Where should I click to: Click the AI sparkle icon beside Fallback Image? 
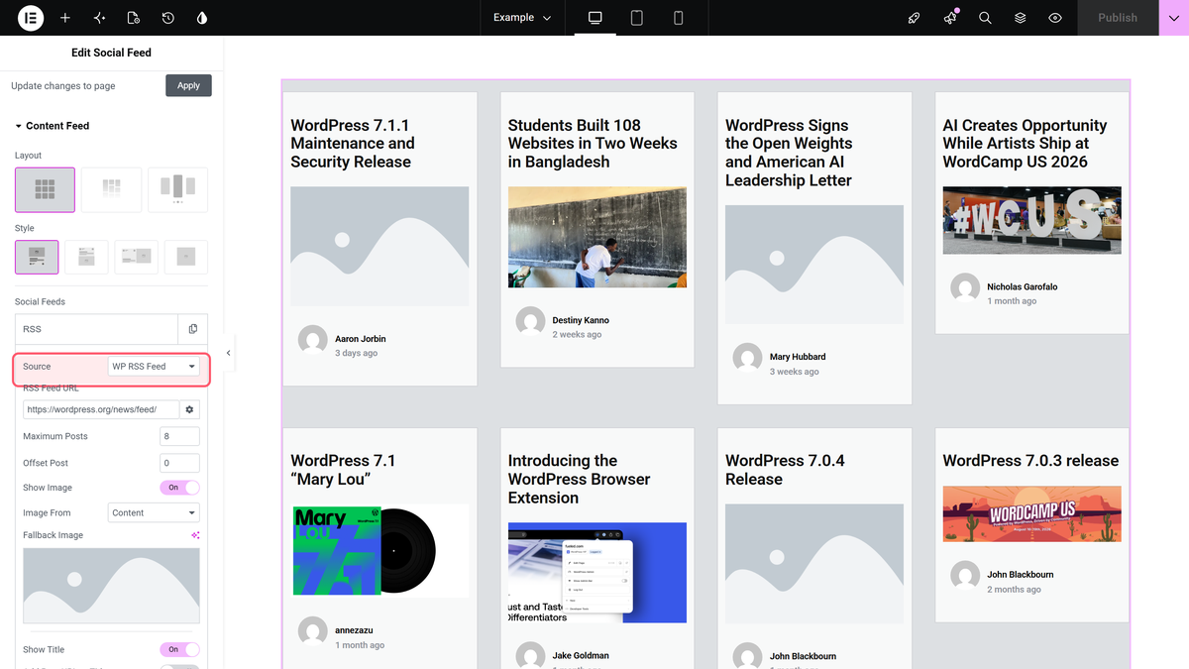coord(195,535)
